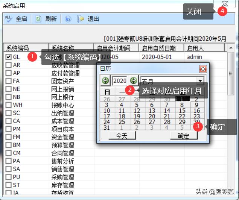Select day 20 in the calendar
239x200 pixels.
pyautogui.click(x=152, y=116)
